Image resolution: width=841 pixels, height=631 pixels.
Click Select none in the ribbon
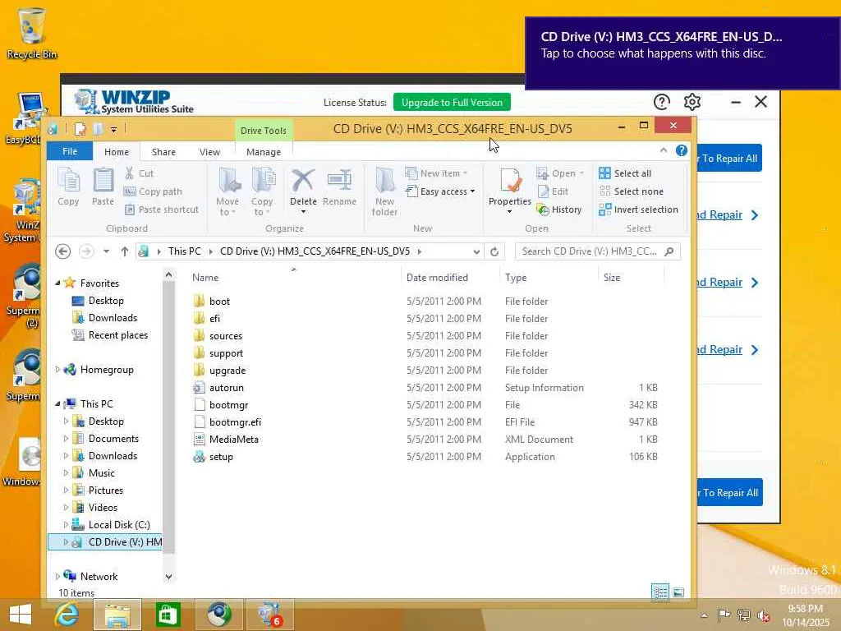632,191
